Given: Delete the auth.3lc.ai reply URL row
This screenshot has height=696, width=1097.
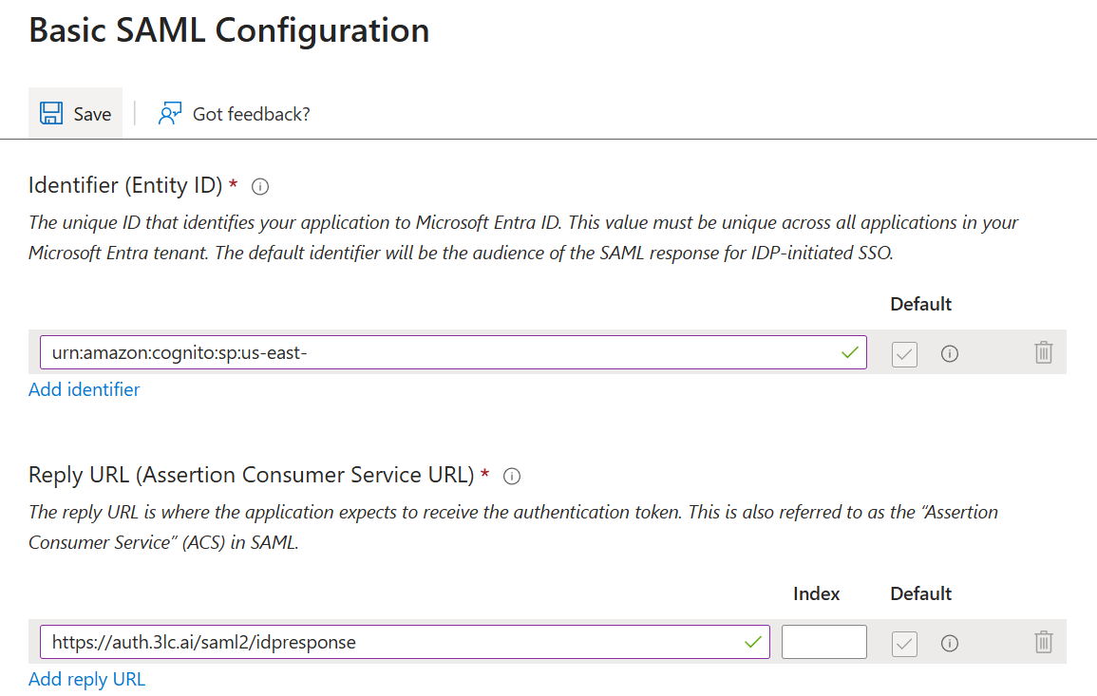Looking at the screenshot, I should tap(1043, 642).
